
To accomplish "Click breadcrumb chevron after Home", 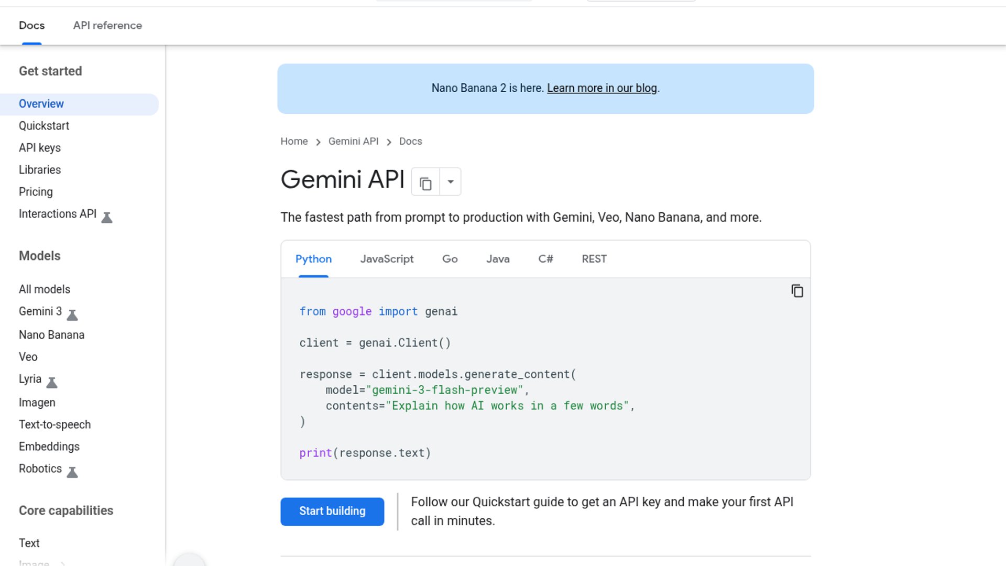I will click(318, 142).
